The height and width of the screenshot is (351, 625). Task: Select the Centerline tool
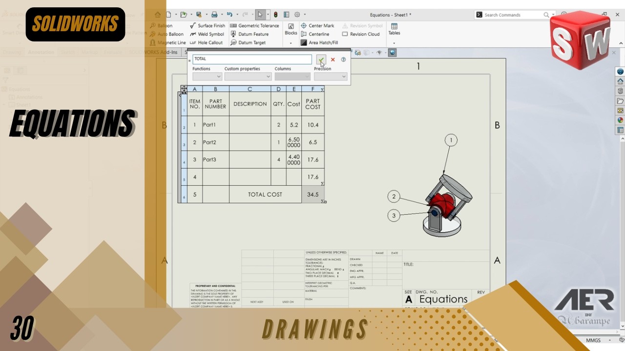coord(315,34)
